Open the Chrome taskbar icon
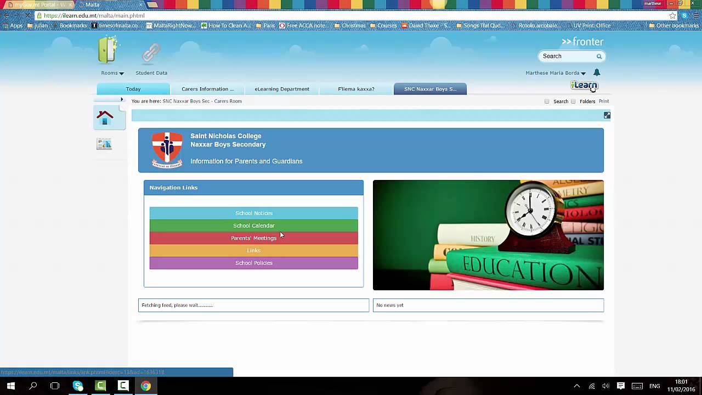This screenshot has width=702, height=395. pyautogui.click(x=145, y=386)
